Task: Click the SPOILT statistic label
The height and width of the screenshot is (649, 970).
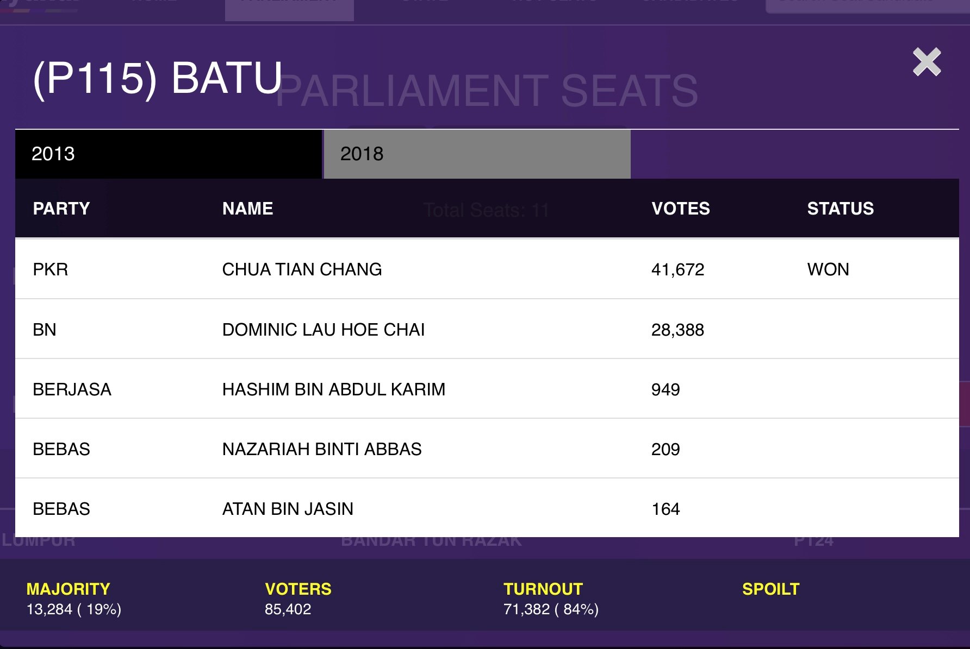Action: [x=771, y=589]
